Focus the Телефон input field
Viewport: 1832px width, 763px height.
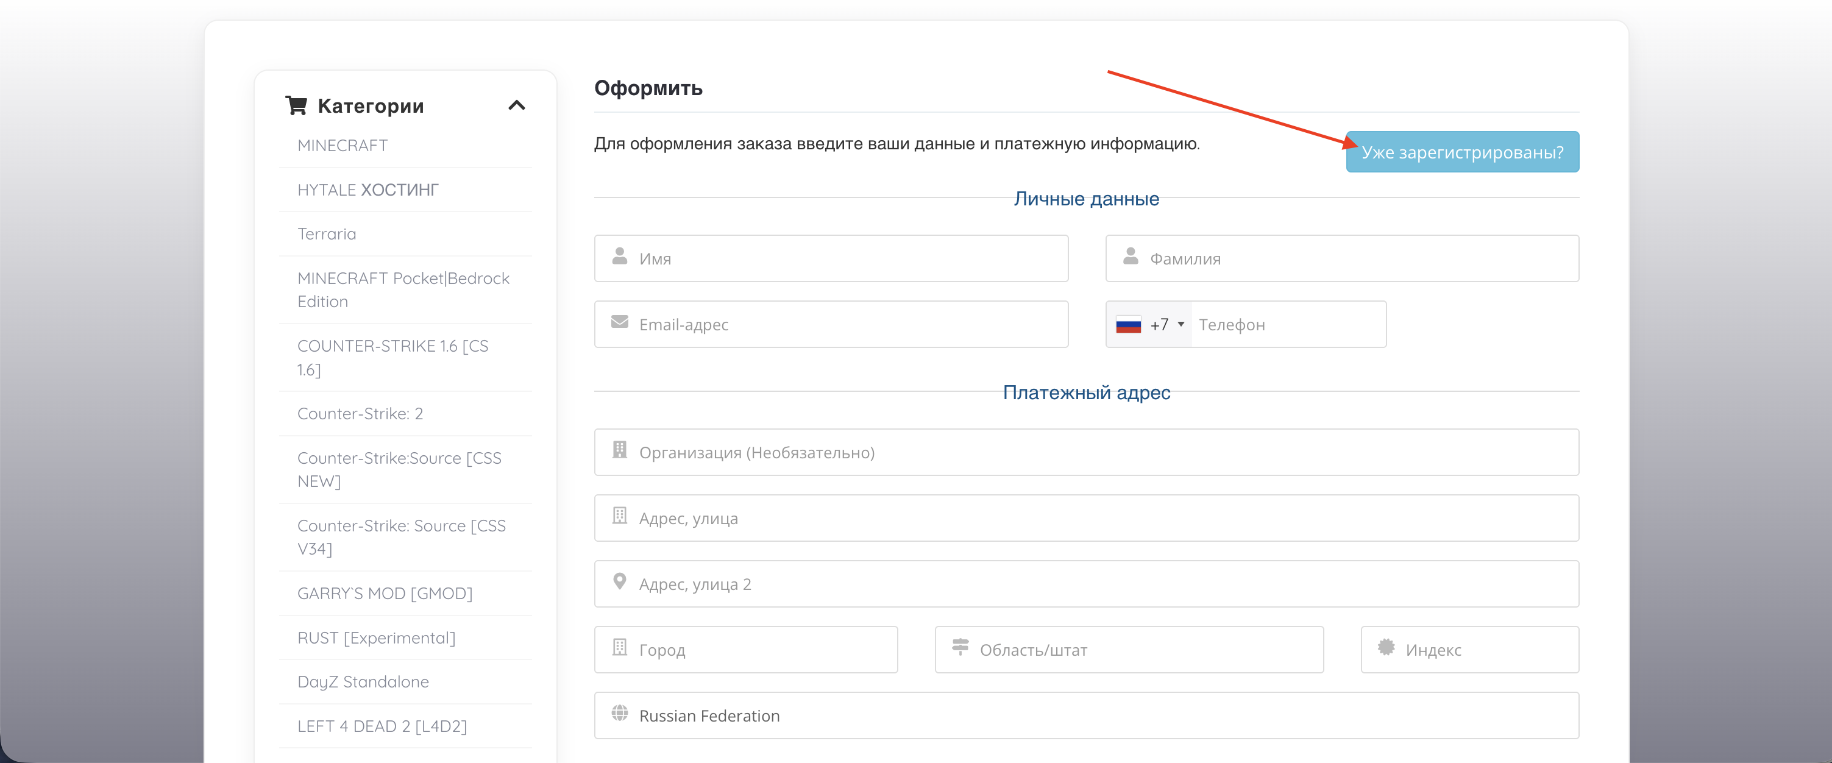coord(1287,325)
